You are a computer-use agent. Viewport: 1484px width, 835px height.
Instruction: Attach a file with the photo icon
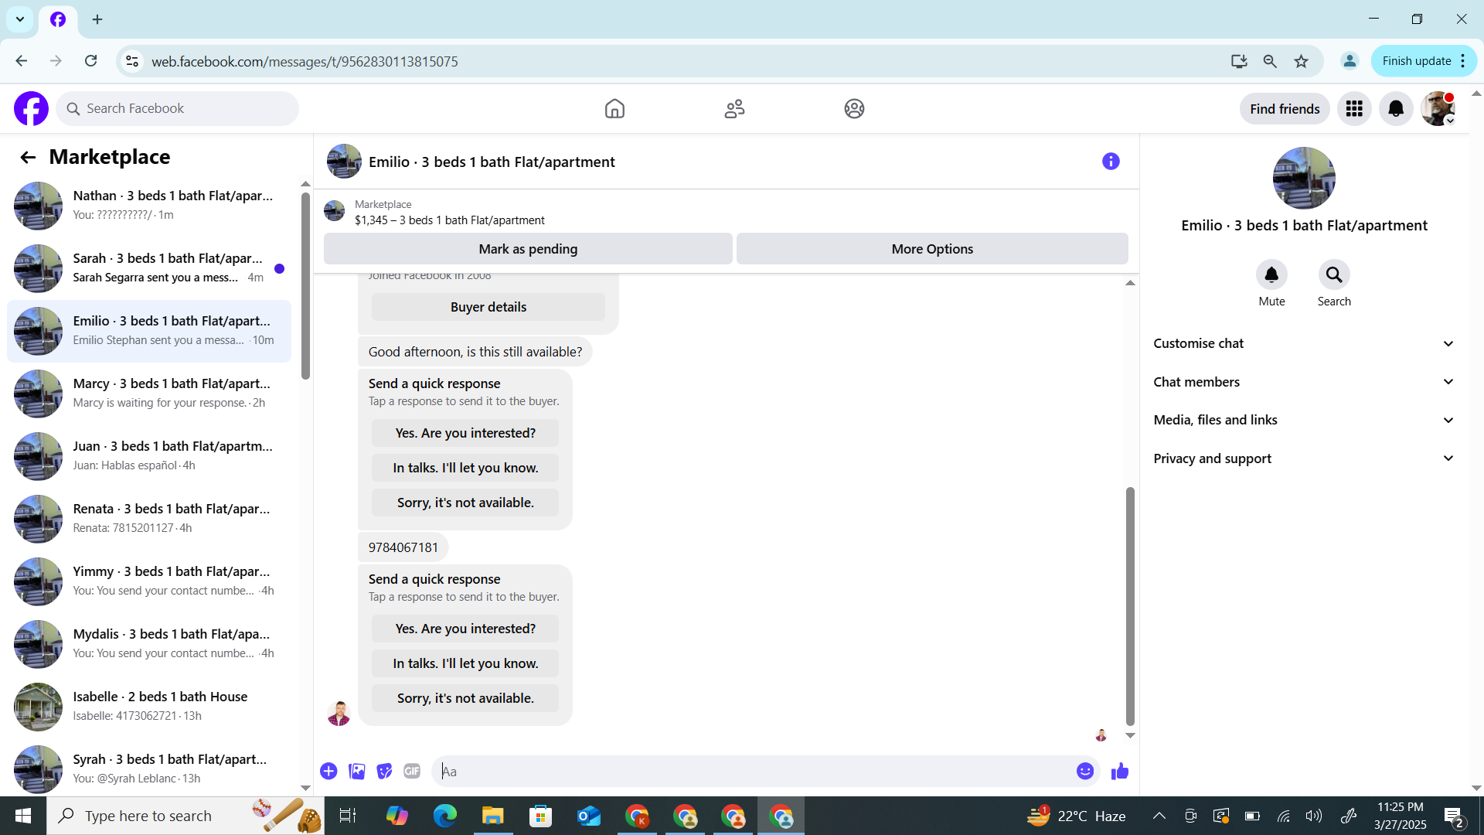tap(356, 772)
